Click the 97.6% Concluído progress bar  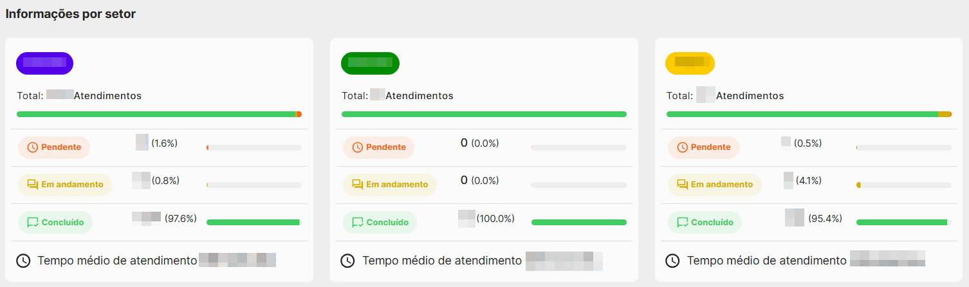pyautogui.click(x=254, y=222)
